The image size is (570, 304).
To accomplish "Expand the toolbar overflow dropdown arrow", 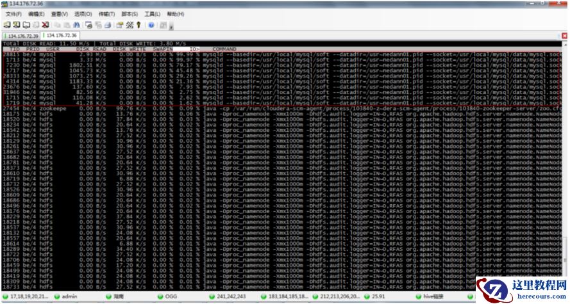I will pos(172,26).
